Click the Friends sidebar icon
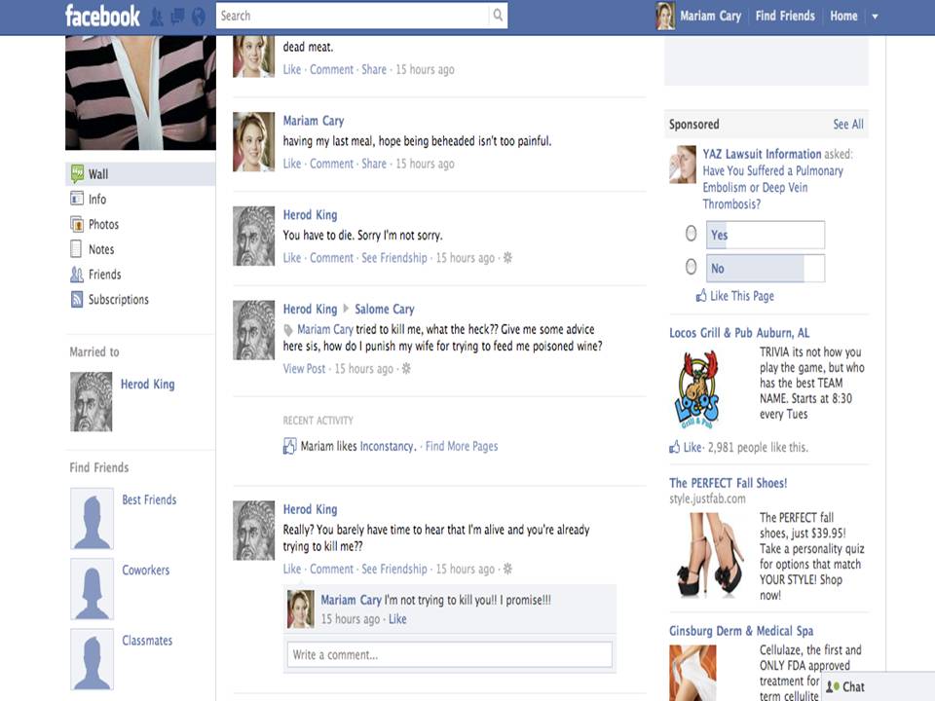Viewport: 935px width, 701px height. click(77, 275)
